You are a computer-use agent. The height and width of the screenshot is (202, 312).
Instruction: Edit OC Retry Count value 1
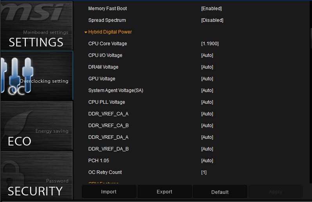[x=204, y=172]
